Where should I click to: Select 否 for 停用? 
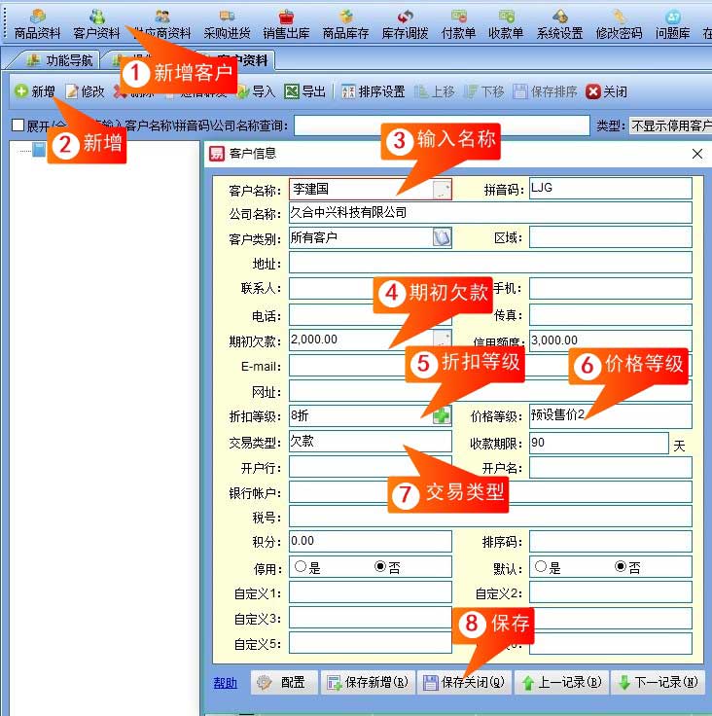pyautogui.click(x=380, y=567)
